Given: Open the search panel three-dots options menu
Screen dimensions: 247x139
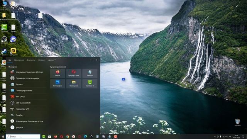Looking at the screenshot, I should click(91, 60).
